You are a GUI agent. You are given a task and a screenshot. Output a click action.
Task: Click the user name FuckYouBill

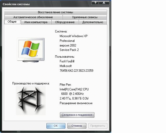67,61
